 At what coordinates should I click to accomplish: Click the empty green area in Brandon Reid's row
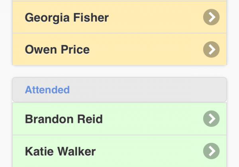tap(153, 119)
